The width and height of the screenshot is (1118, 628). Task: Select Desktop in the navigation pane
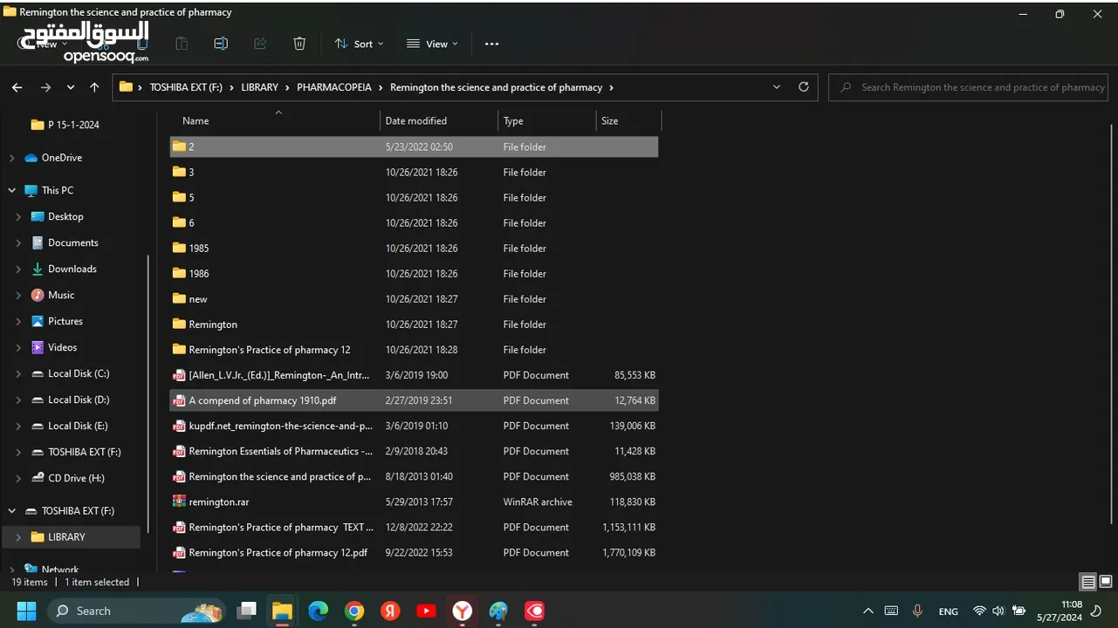pyautogui.click(x=65, y=216)
